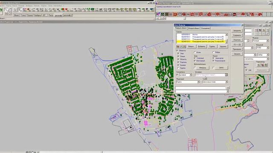Switch to the Второй объект tab

click(194, 28)
